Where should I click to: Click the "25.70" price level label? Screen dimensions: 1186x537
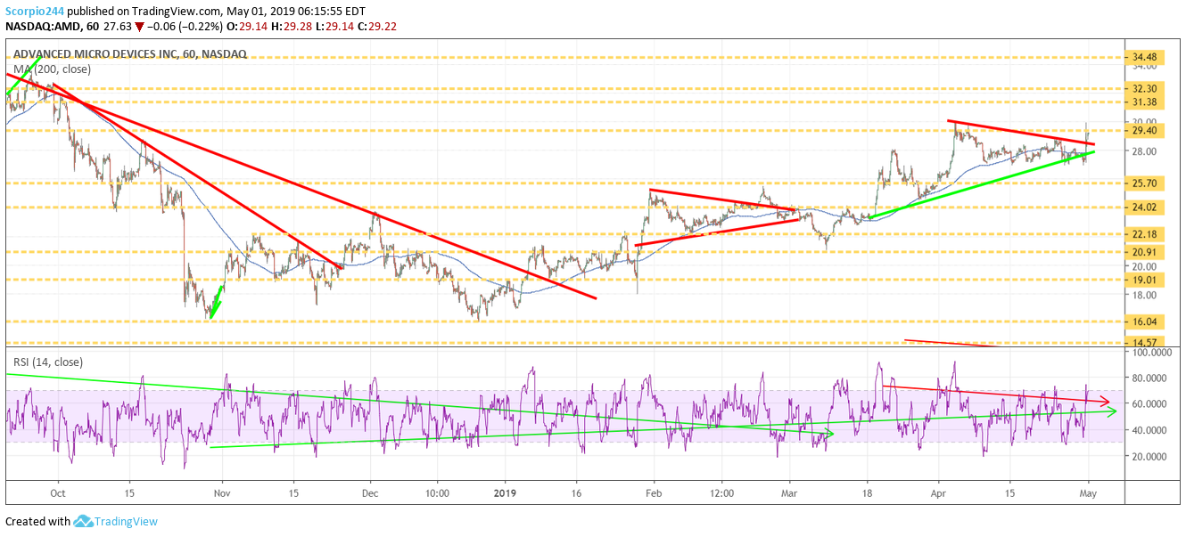pyautogui.click(x=1144, y=183)
